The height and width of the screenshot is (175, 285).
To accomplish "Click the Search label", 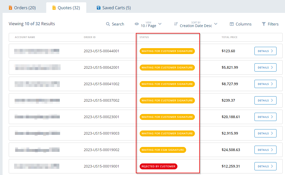I will coord(118,24).
